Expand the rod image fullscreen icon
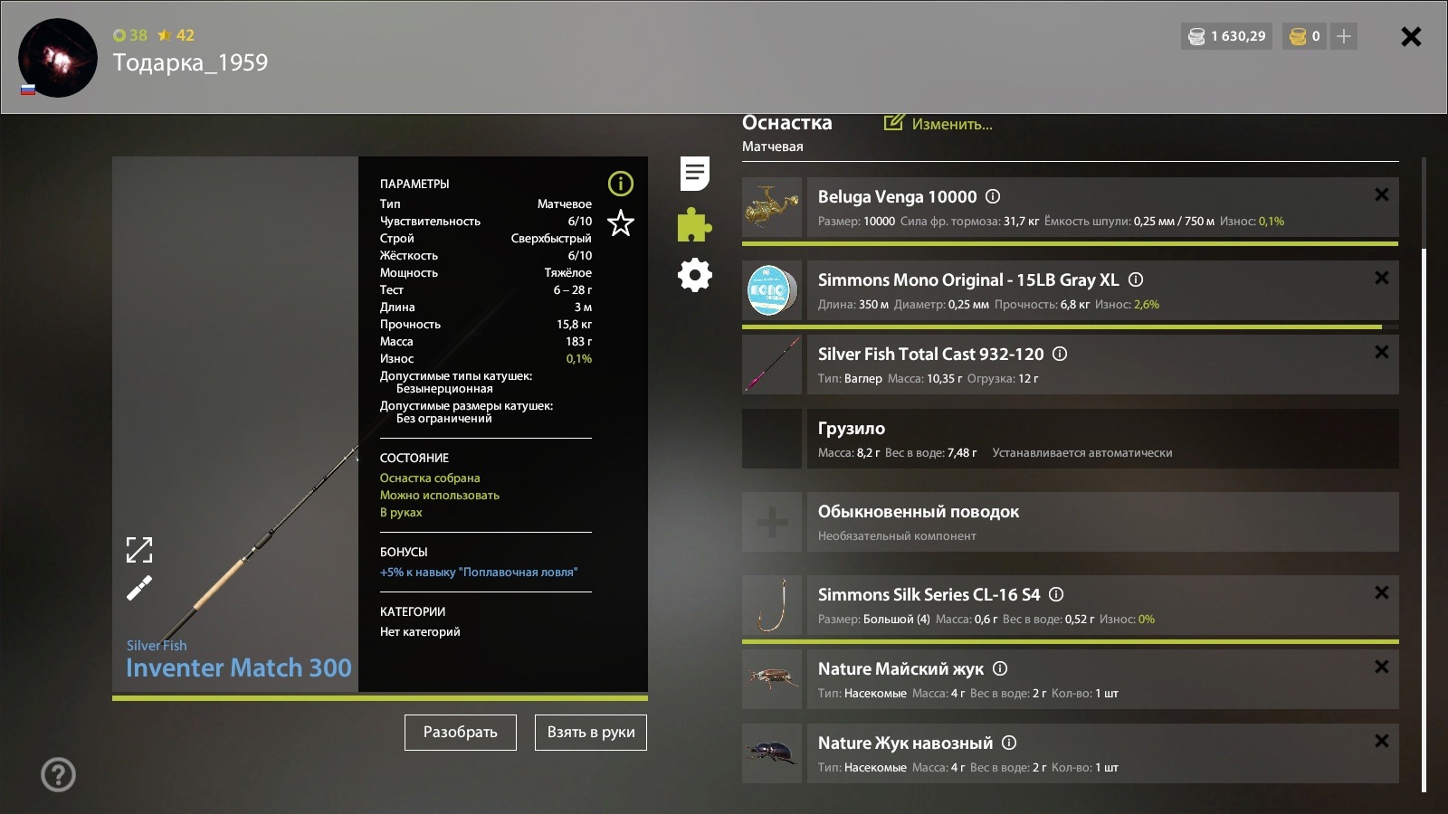 [139, 549]
